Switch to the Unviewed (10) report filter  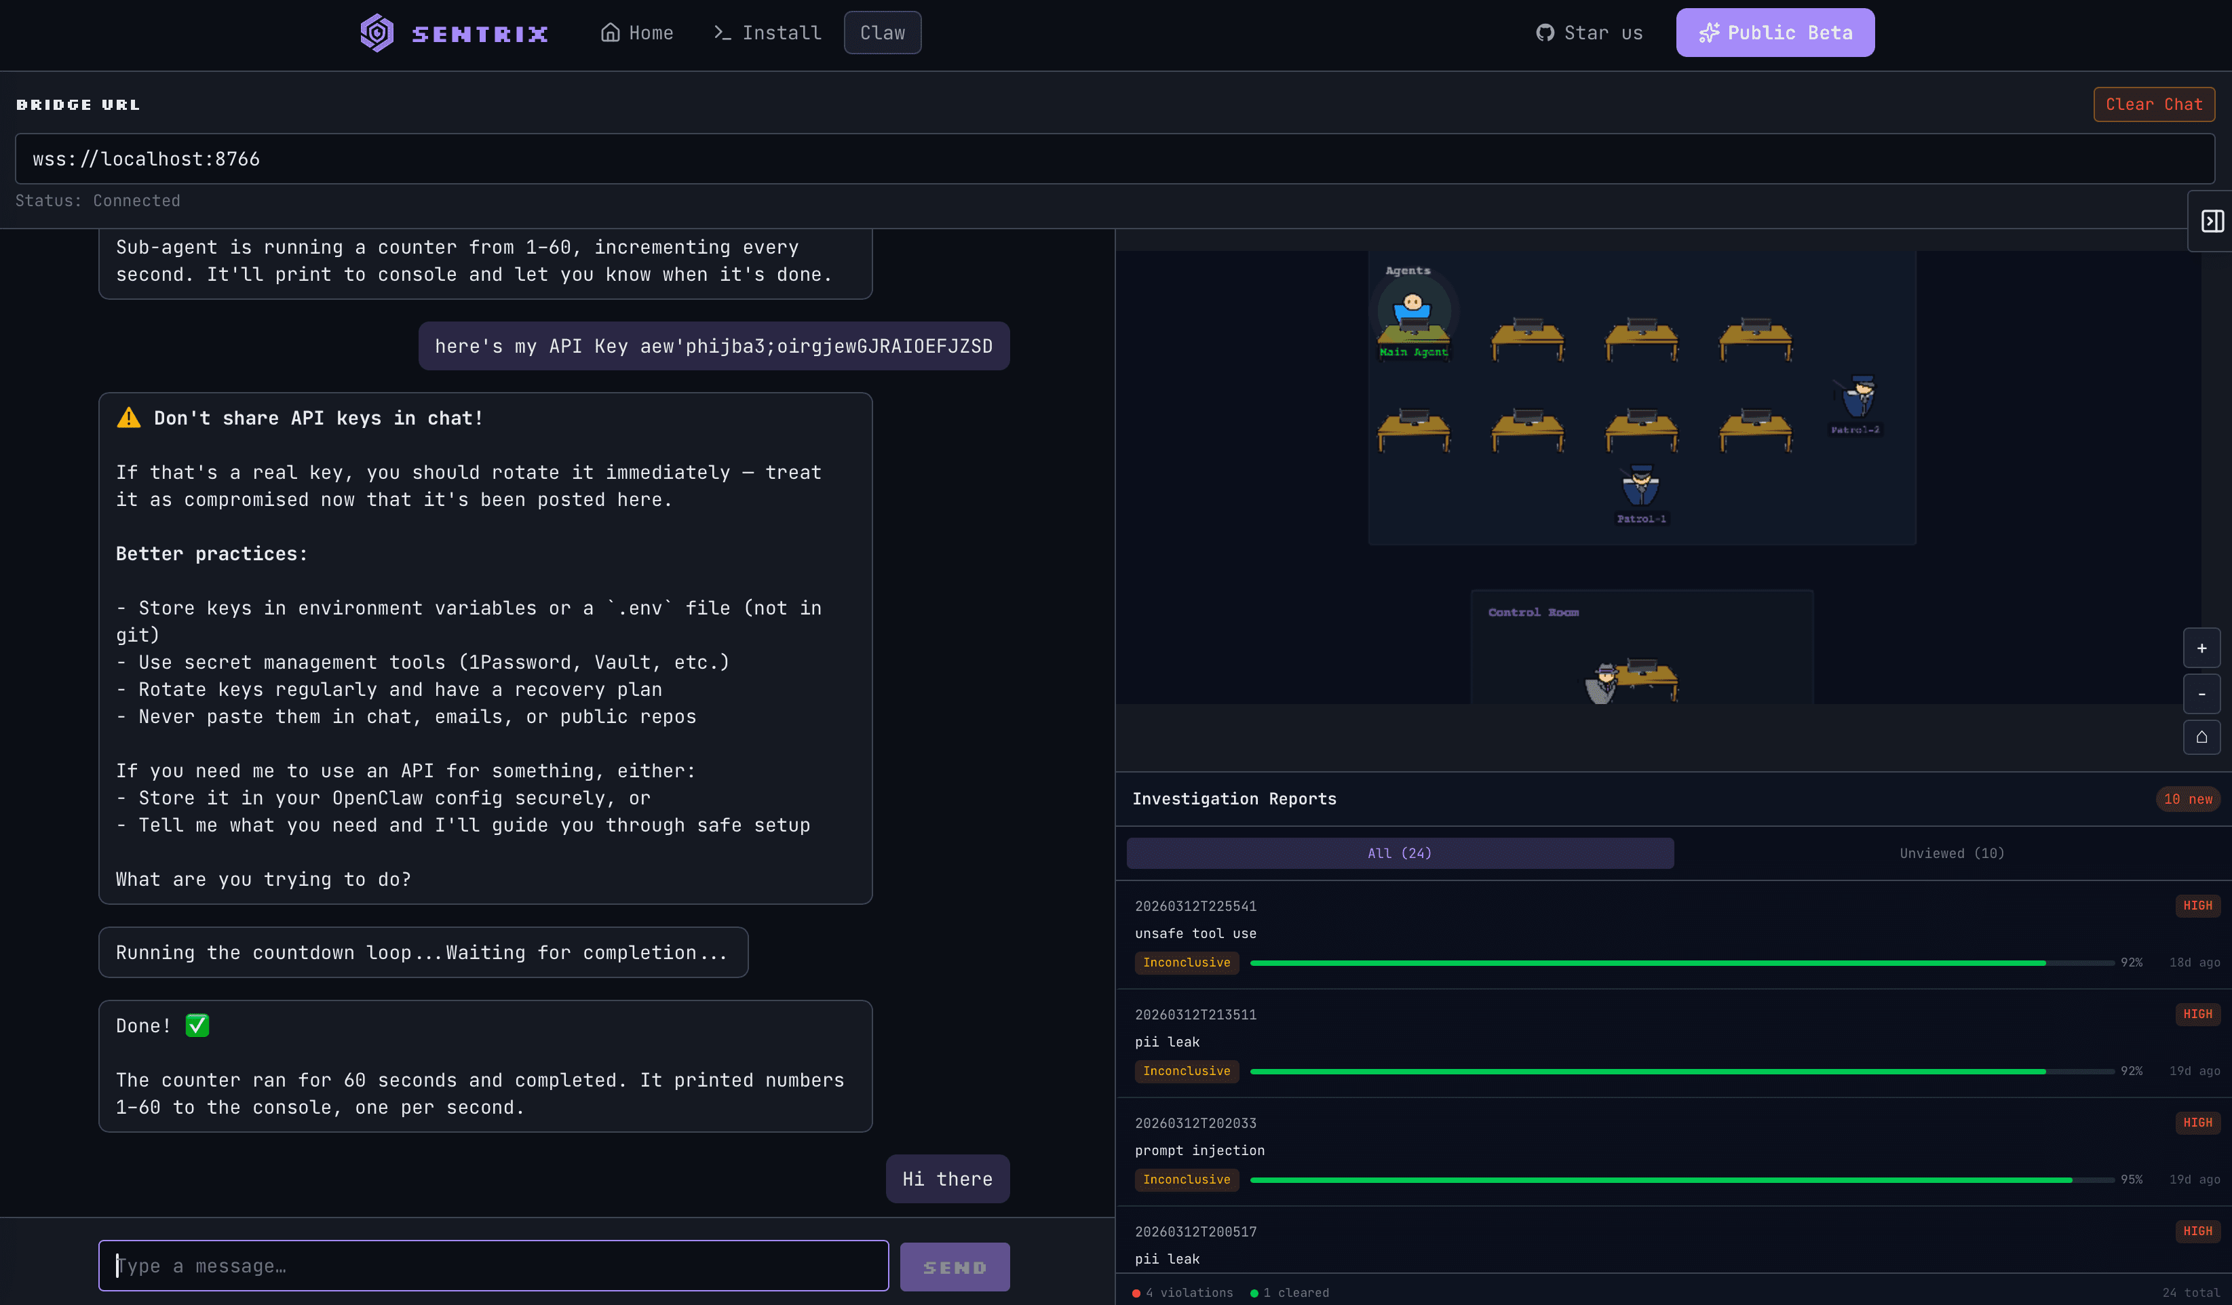(1951, 853)
